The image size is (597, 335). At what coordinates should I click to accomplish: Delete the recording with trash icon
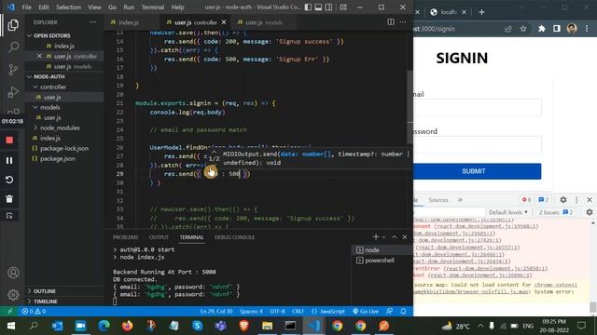point(9,198)
